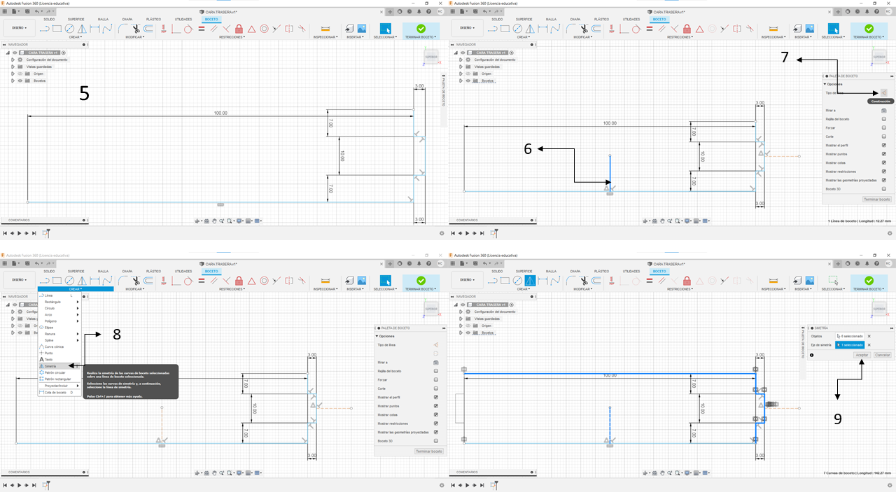The image size is (896, 504).
Task: Select the Fillet tool in the top-left window
Action: tap(122, 29)
